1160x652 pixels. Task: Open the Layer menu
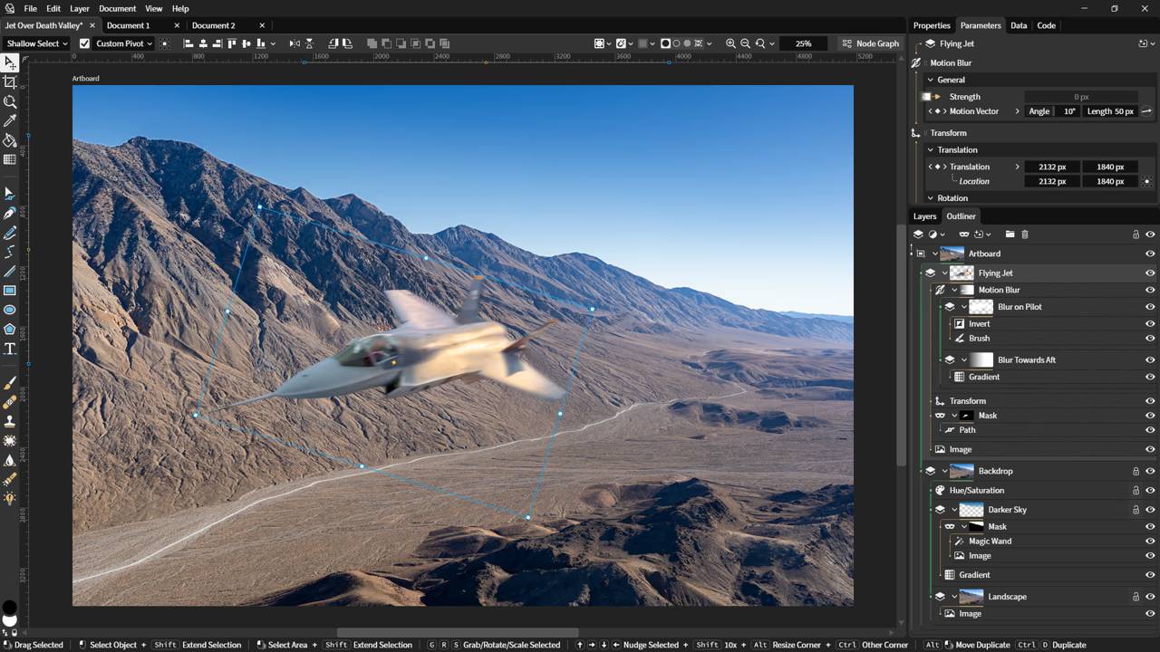(x=80, y=8)
